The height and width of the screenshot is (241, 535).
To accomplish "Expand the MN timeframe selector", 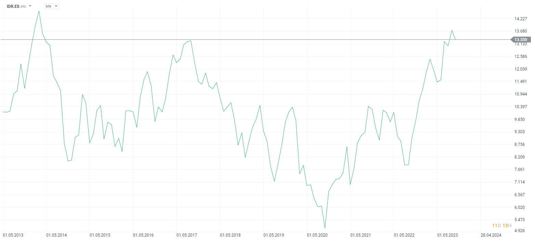I will (51, 6).
